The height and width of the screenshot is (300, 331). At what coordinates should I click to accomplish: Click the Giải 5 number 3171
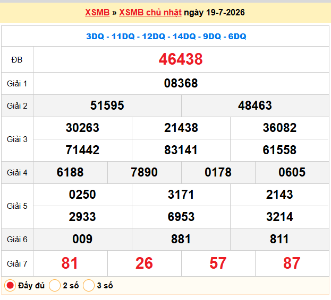click(181, 195)
